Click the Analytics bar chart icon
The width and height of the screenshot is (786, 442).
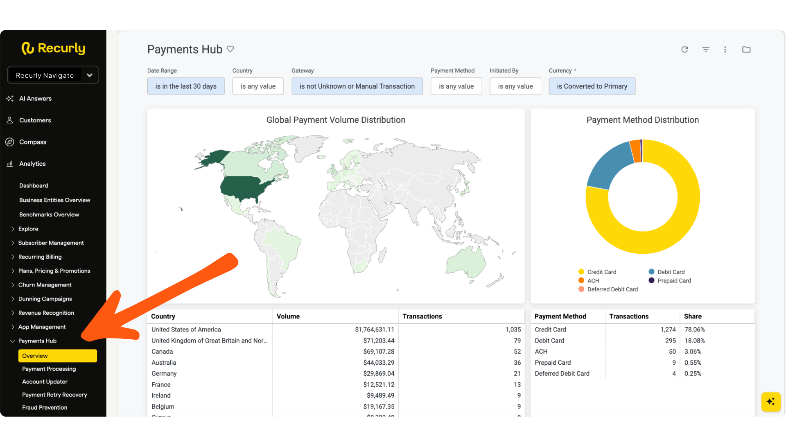(10, 164)
